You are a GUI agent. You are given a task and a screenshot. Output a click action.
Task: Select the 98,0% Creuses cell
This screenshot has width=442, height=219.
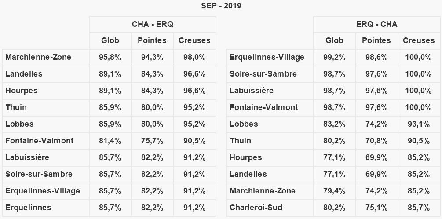point(194,57)
